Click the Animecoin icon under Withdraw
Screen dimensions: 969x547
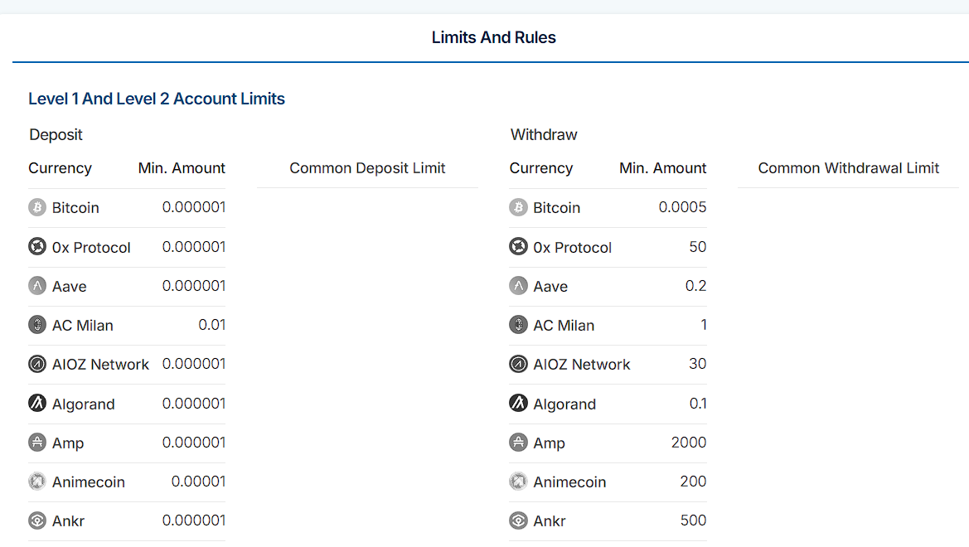tap(518, 482)
